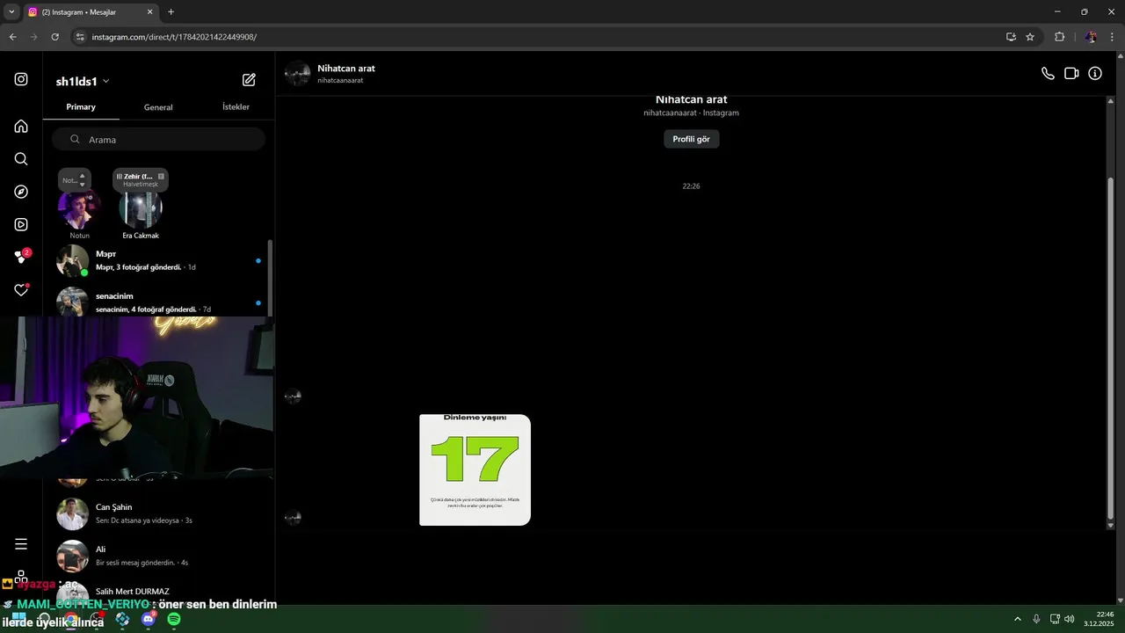Start a video call with Nihatcan
Screen dimensions: 1125x633
(x=1071, y=74)
